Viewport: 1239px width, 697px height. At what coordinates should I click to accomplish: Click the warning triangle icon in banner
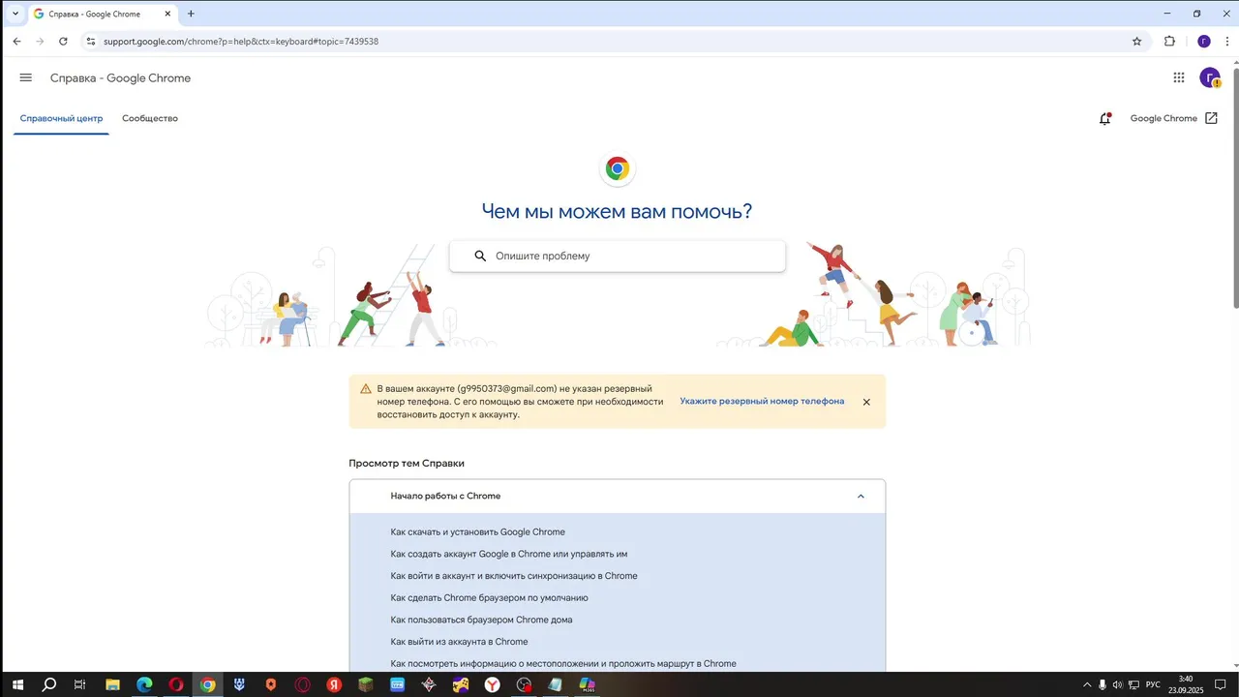coord(366,389)
